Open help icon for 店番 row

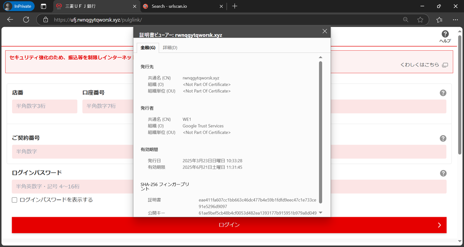pos(443,93)
